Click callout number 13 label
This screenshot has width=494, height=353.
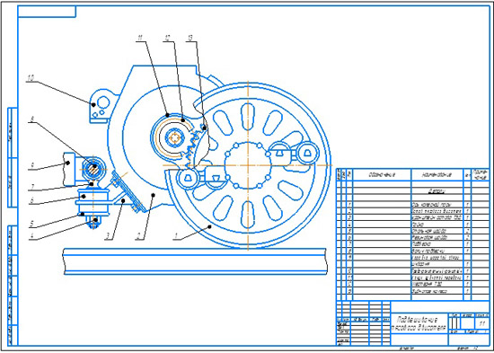point(190,38)
